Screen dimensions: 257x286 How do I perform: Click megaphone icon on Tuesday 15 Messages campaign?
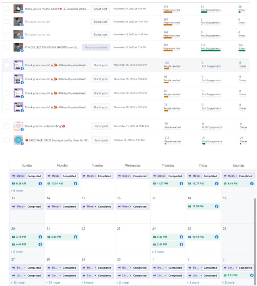coord(84,207)
